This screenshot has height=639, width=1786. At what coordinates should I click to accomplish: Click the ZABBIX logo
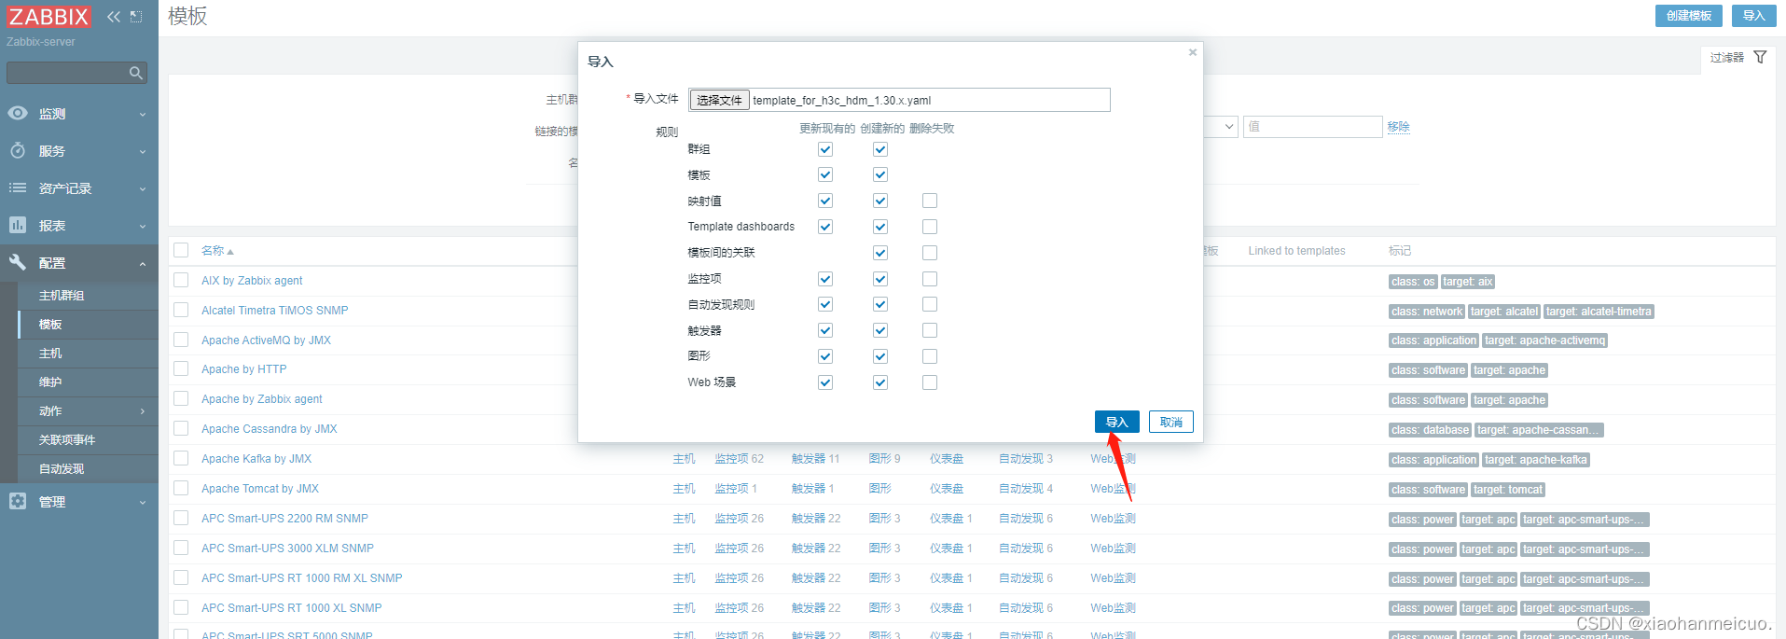point(48,16)
